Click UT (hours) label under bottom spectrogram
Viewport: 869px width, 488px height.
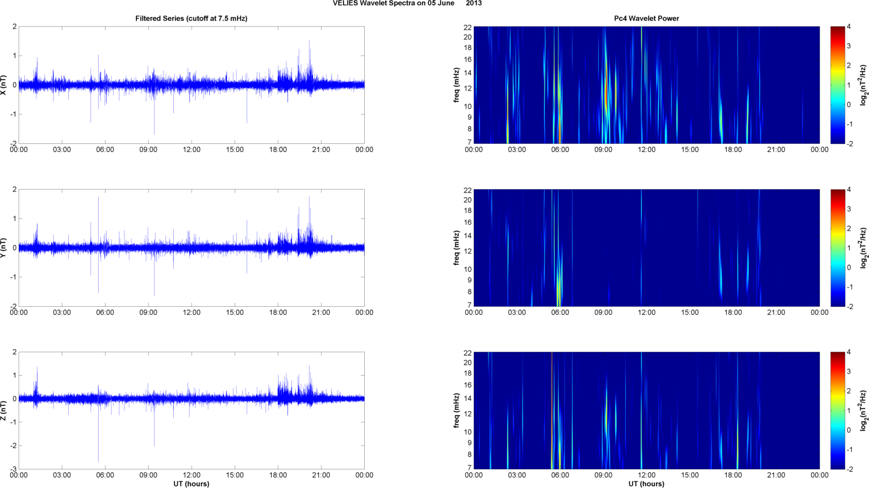point(646,484)
